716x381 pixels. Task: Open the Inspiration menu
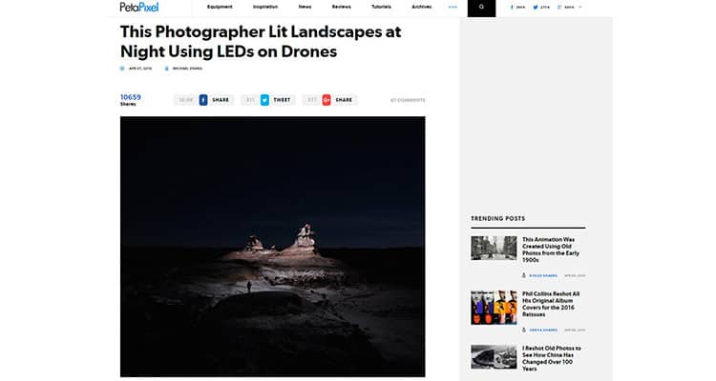[265, 7]
